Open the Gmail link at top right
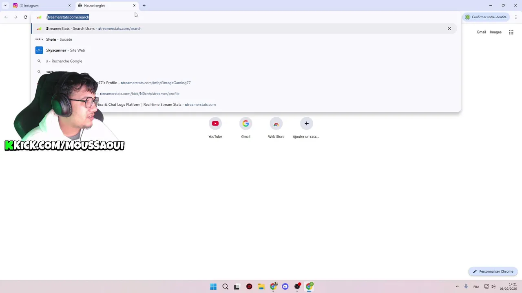 (481, 32)
